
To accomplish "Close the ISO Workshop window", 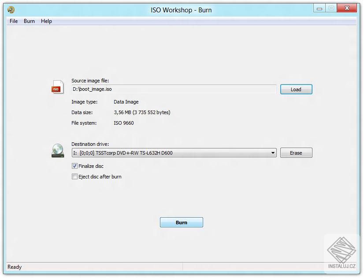I will 347,8.
